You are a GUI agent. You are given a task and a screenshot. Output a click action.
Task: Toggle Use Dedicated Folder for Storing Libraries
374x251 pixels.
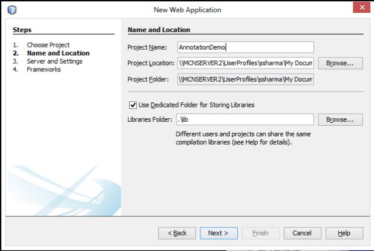[x=132, y=105]
